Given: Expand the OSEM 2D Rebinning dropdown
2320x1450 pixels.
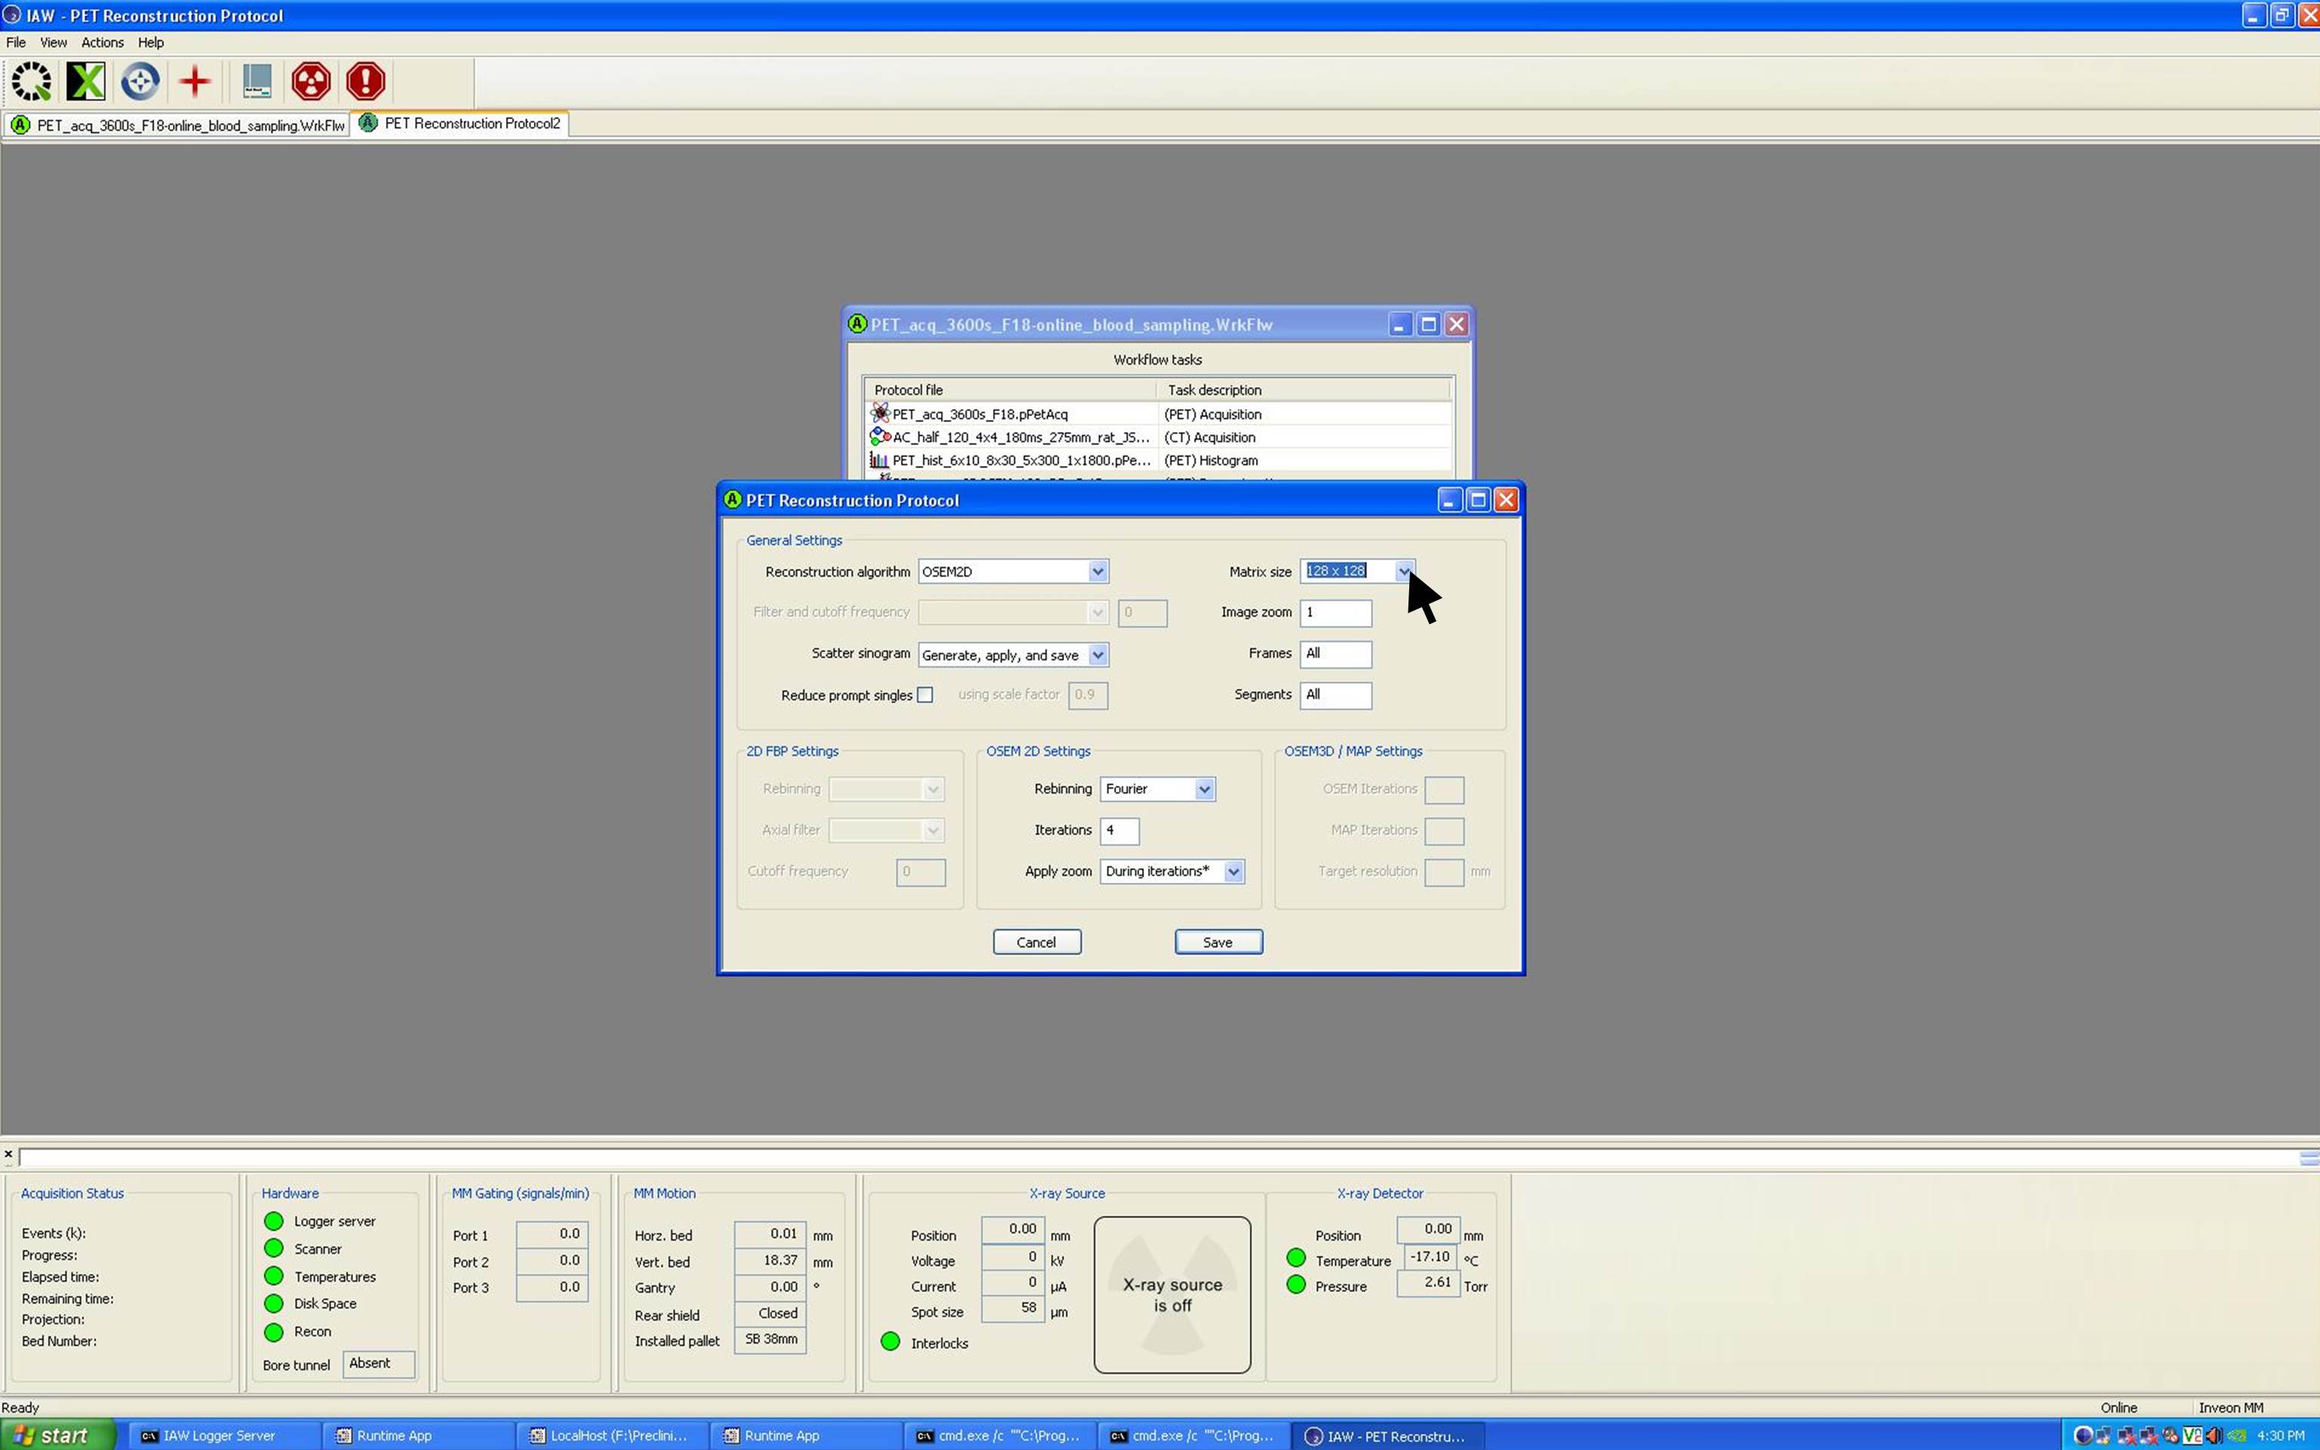Looking at the screenshot, I should pos(1204,789).
